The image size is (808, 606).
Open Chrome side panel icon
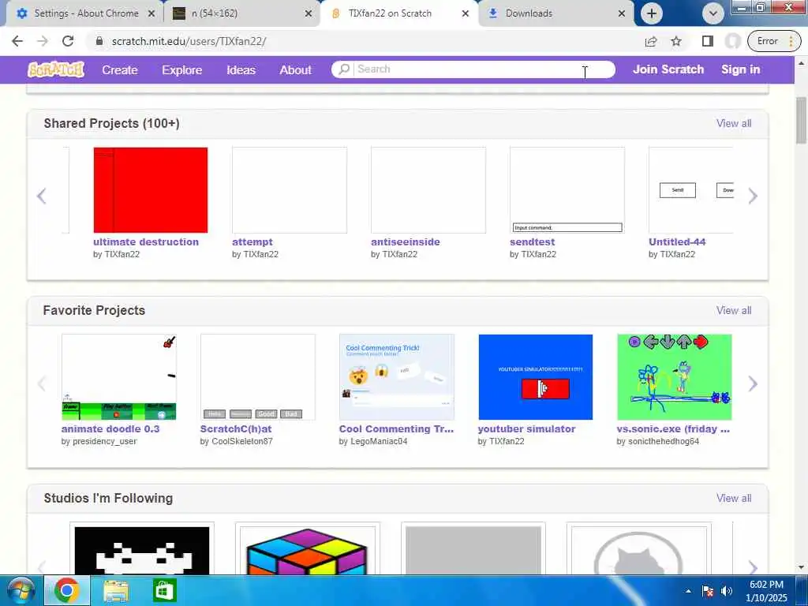tap(708, 41)
